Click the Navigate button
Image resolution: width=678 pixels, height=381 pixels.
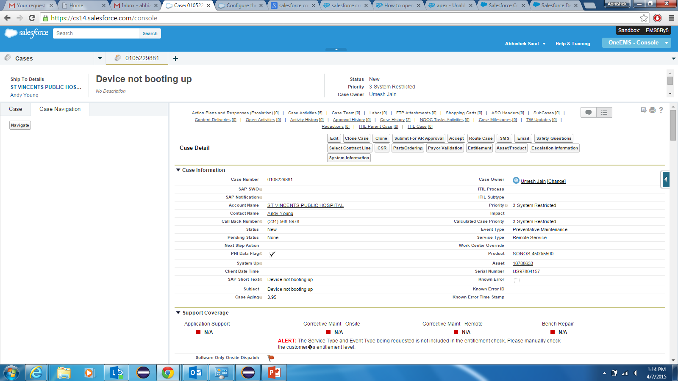[20, 125]
